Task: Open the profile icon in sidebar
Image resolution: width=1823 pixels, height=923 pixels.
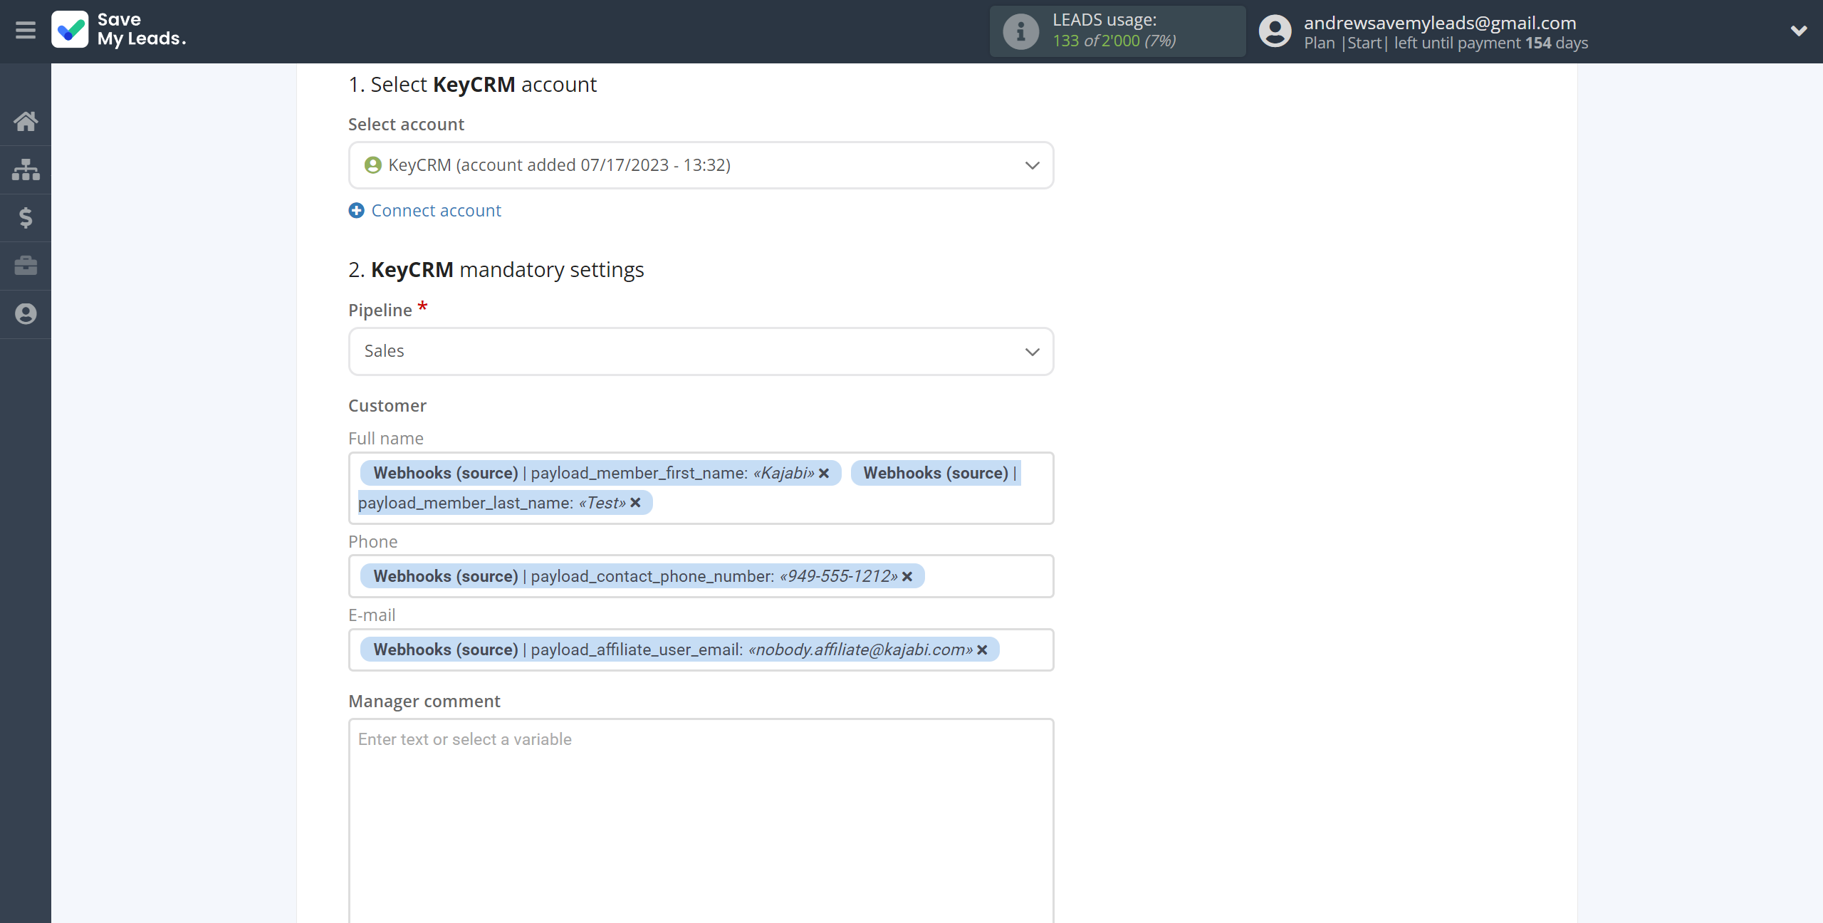Action: (x=26, y=314)
